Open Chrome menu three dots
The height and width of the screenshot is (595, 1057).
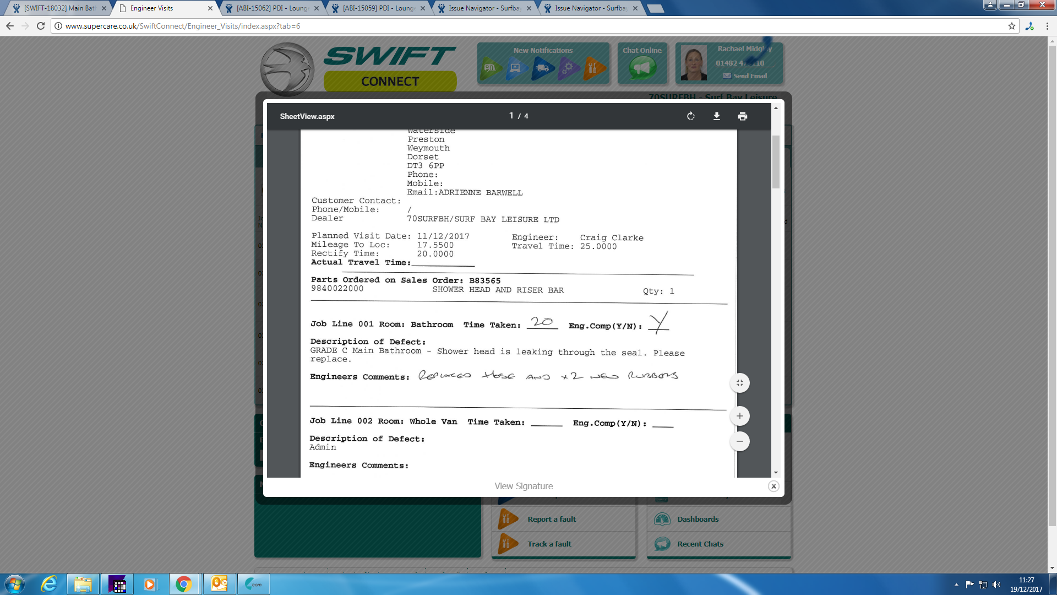(1047, 26)
